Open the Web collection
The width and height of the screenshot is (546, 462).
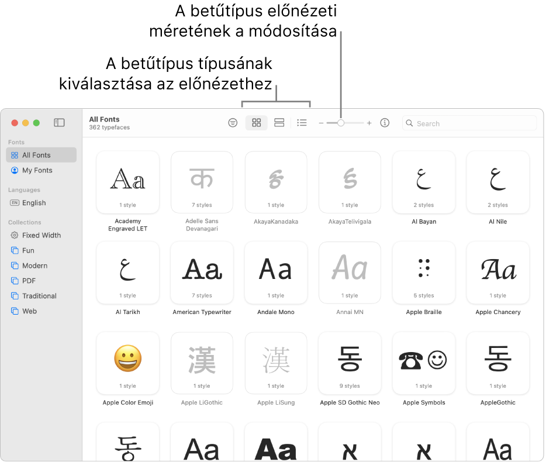pos(42,311)
